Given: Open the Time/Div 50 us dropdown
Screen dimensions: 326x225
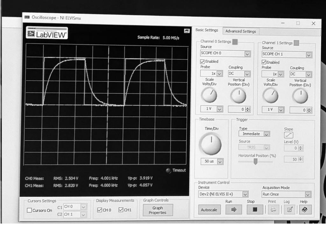Looking at the screenshot, I should [x=212, y=162].
